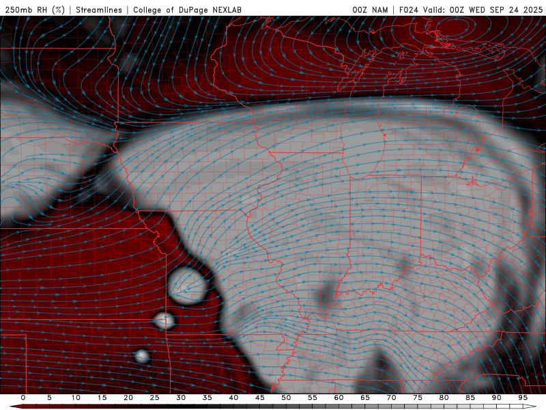Click the colorbar label '15'

point(102,398)
